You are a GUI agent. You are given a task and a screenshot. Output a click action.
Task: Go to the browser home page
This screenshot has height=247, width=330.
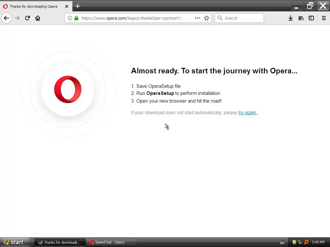[x=38, y=18]
